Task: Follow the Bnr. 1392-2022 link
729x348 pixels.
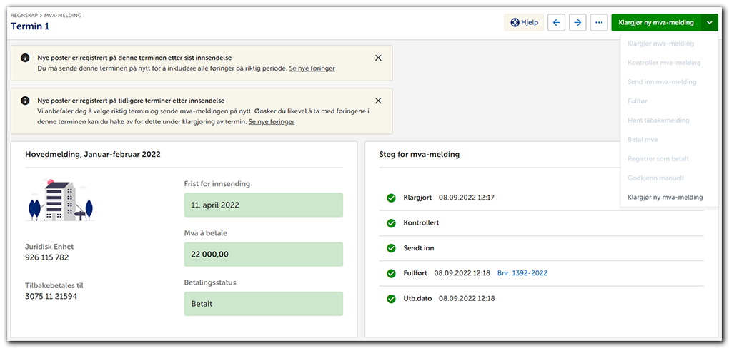Action: click(522, 273)
